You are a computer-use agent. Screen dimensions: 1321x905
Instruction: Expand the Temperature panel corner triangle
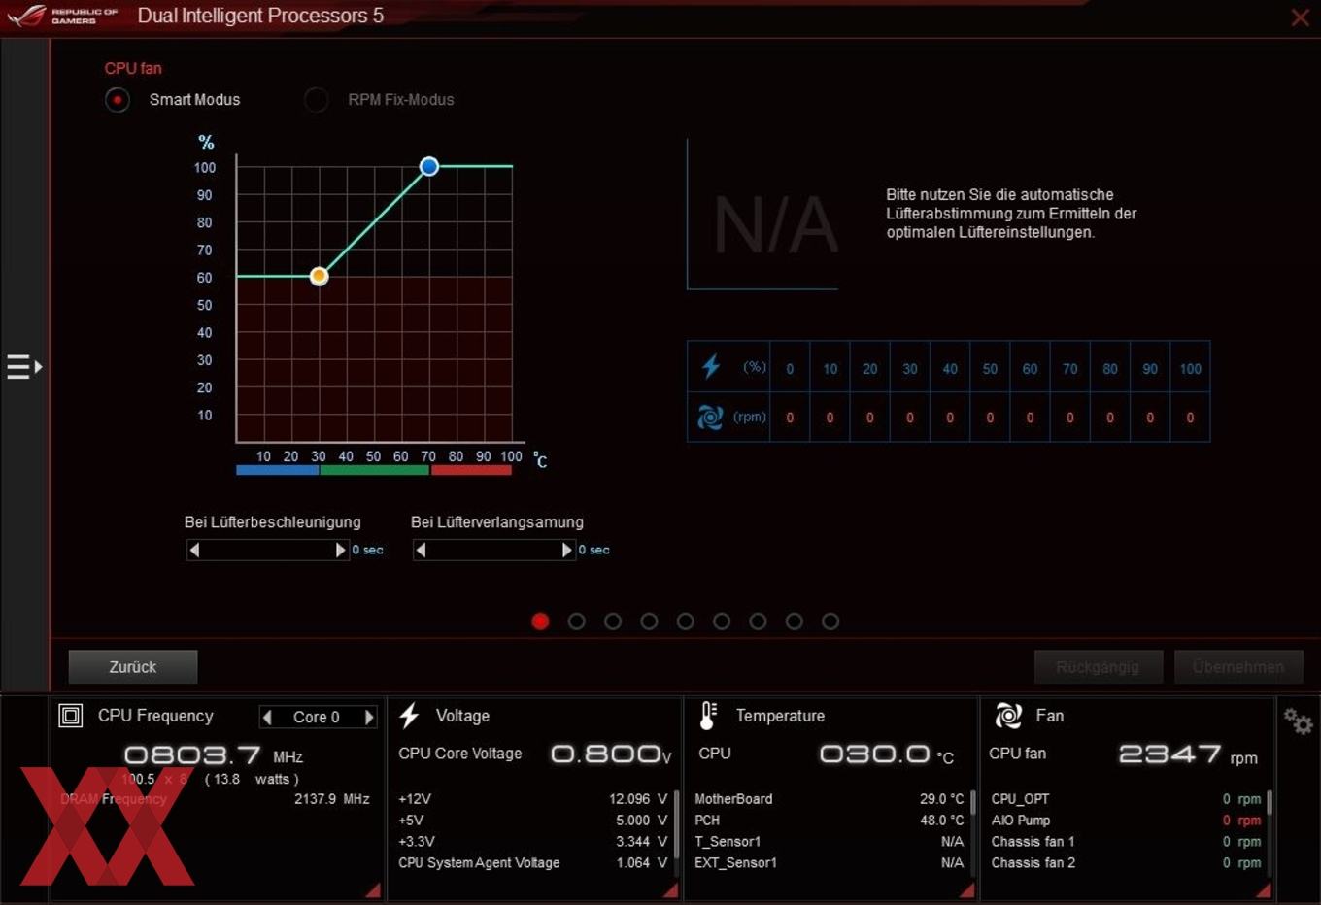(x=966, y=889)
